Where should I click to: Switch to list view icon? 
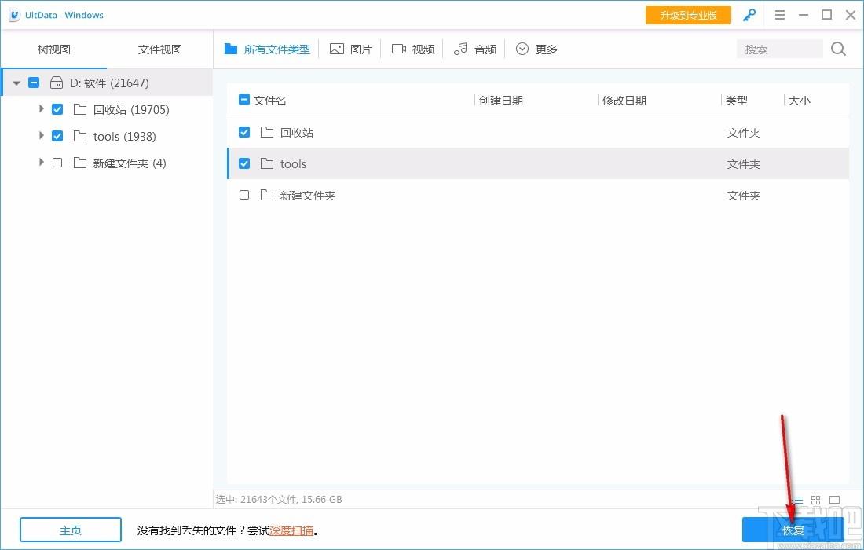pyautogui.click(x=797, y=500)
